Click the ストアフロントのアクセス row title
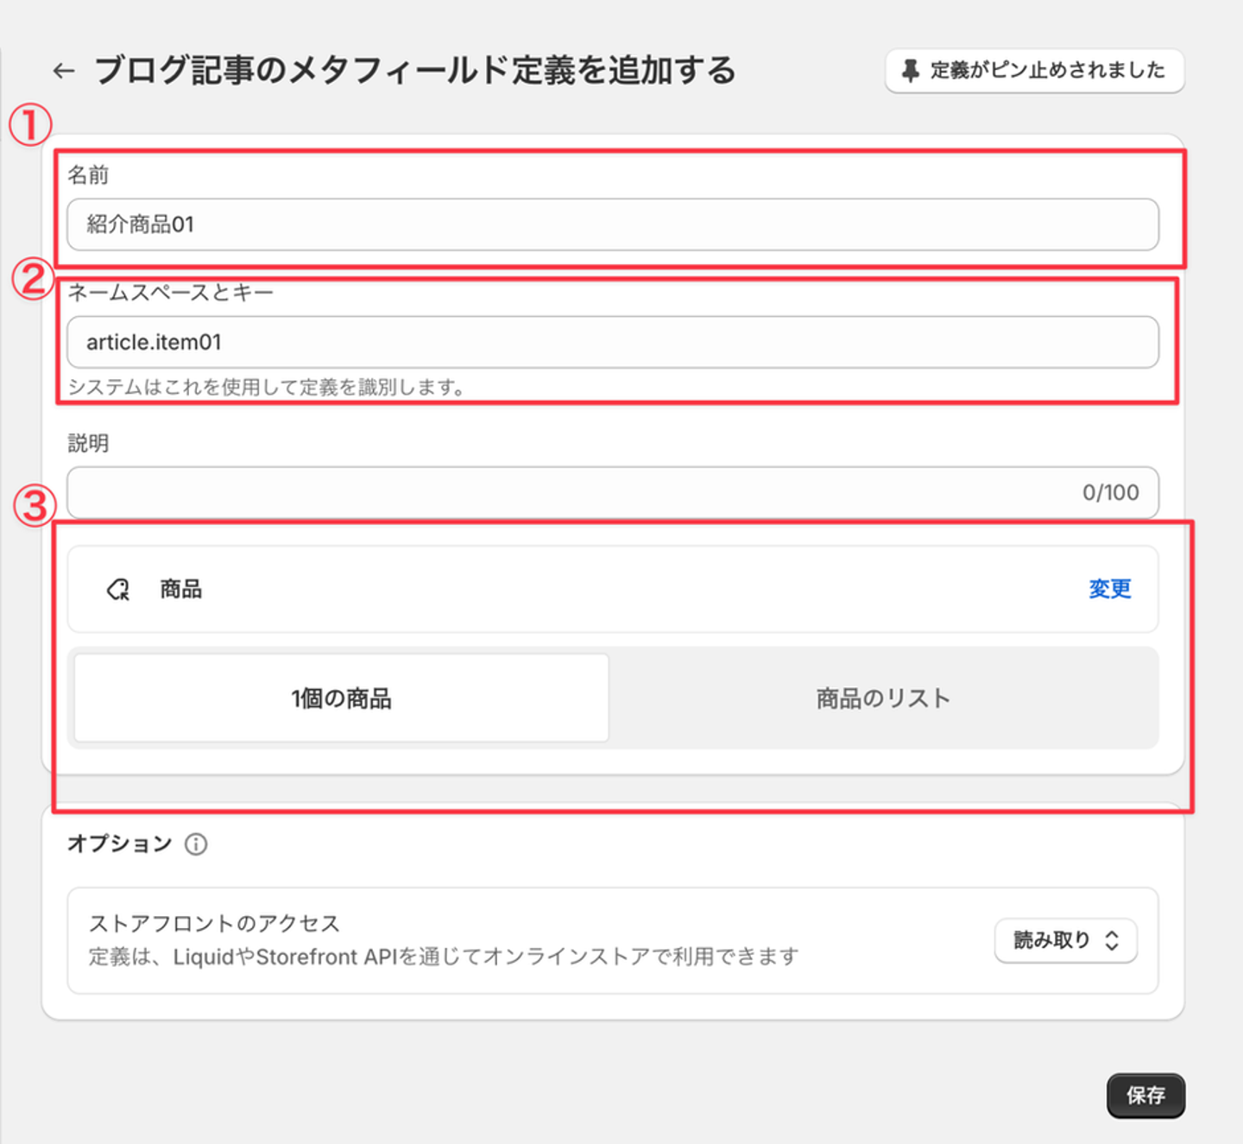Screen dimensions: 1243x1144 click(214, 923)
